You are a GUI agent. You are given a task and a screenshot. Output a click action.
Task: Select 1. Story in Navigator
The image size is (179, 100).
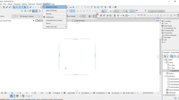point(172,68)
